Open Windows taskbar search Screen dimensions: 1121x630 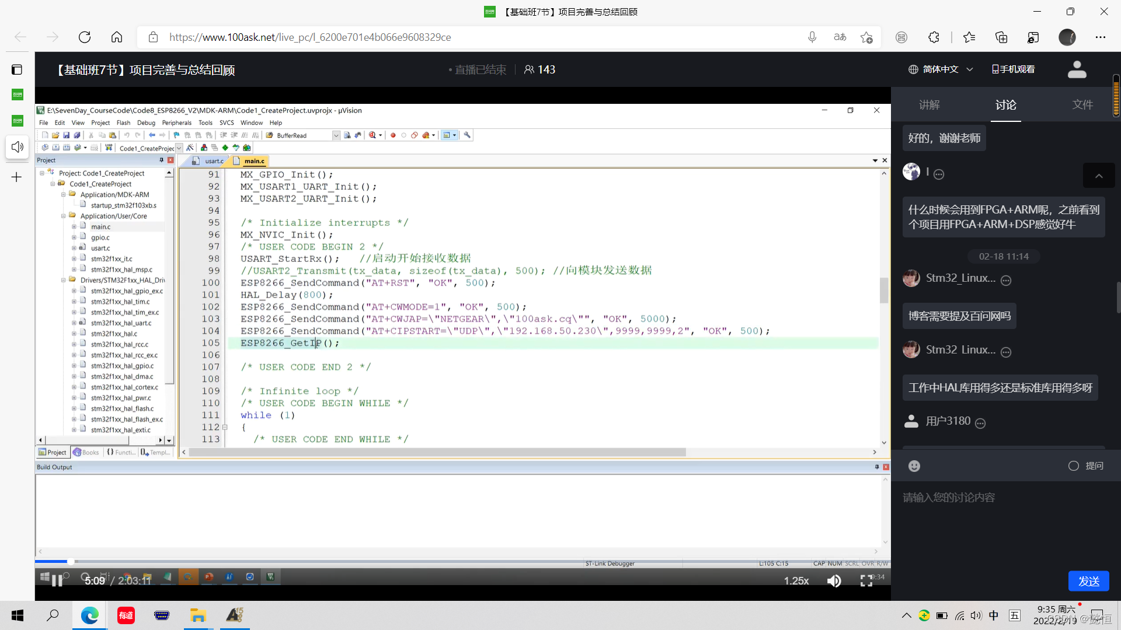53,615
